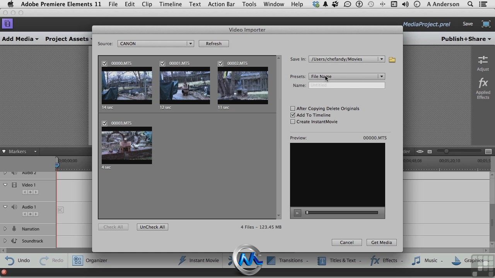The image size is (495, 278).
Task: Uncheck the 00001.MTS clip checkbox
Action: click(x=162, y=64)
